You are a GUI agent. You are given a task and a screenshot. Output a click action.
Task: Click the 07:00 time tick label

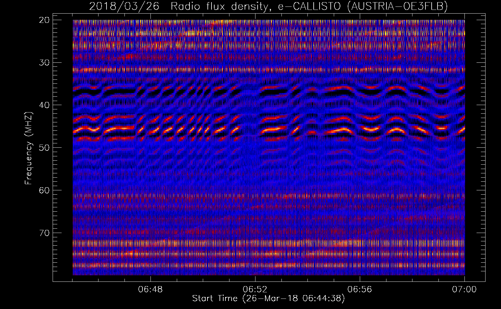tap(464, 290)
